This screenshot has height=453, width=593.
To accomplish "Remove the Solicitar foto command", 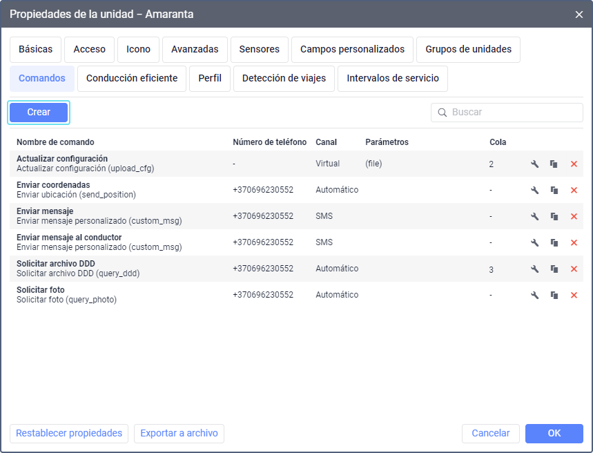I will [574, 295].
